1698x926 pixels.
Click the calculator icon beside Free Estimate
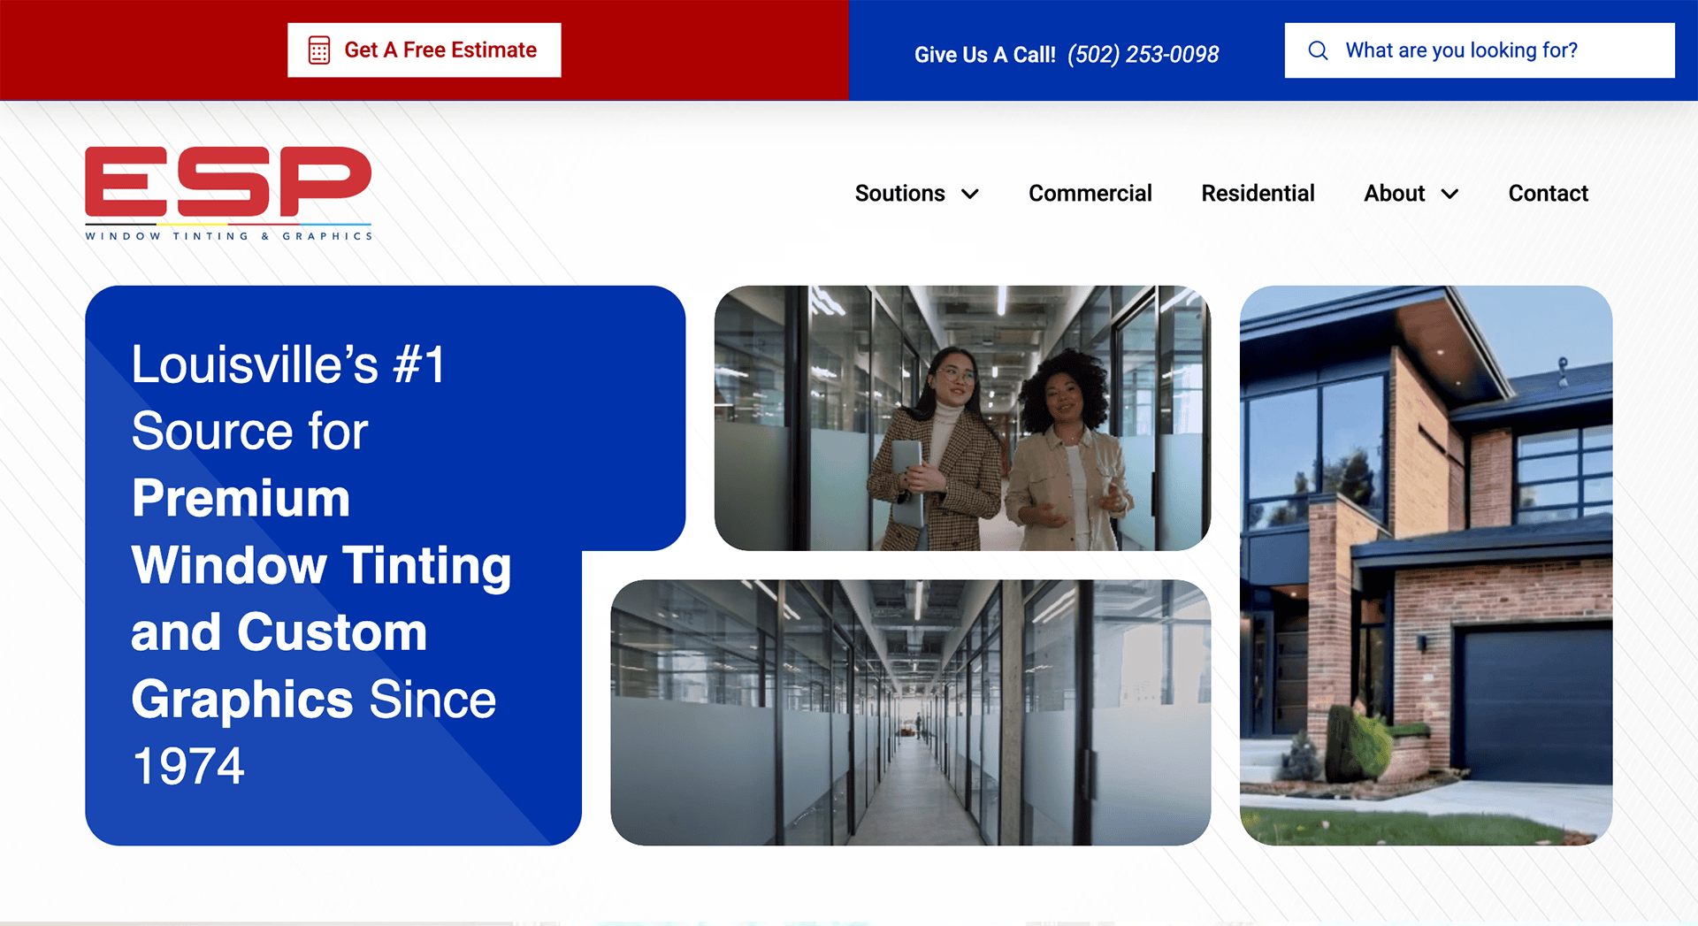319,50
